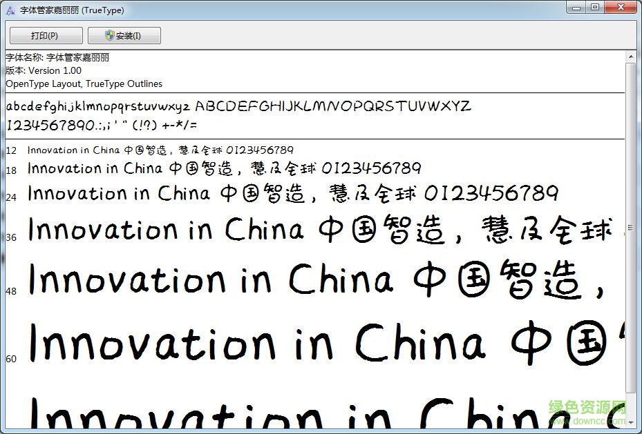
Task: Click the size 36 sample label
Action: pyautogui.click(x=11, y=237)
